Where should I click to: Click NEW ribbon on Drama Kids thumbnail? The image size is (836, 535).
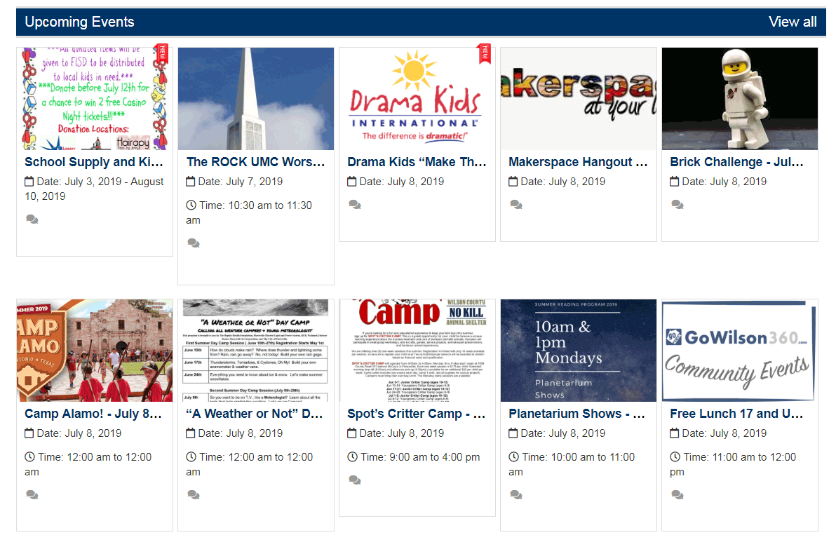(485, 54)
